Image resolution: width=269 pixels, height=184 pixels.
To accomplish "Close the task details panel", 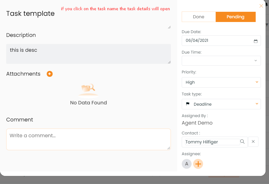I will click(261, 6).
